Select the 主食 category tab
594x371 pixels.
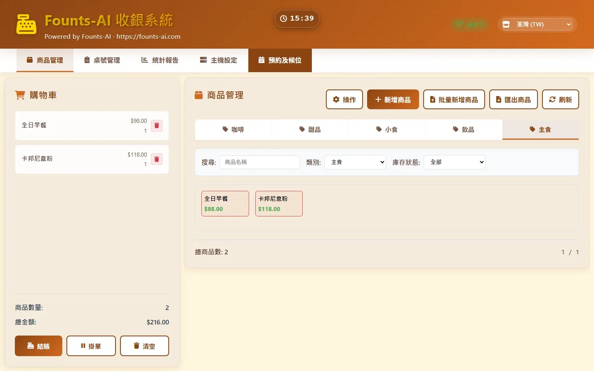(540, 129)
